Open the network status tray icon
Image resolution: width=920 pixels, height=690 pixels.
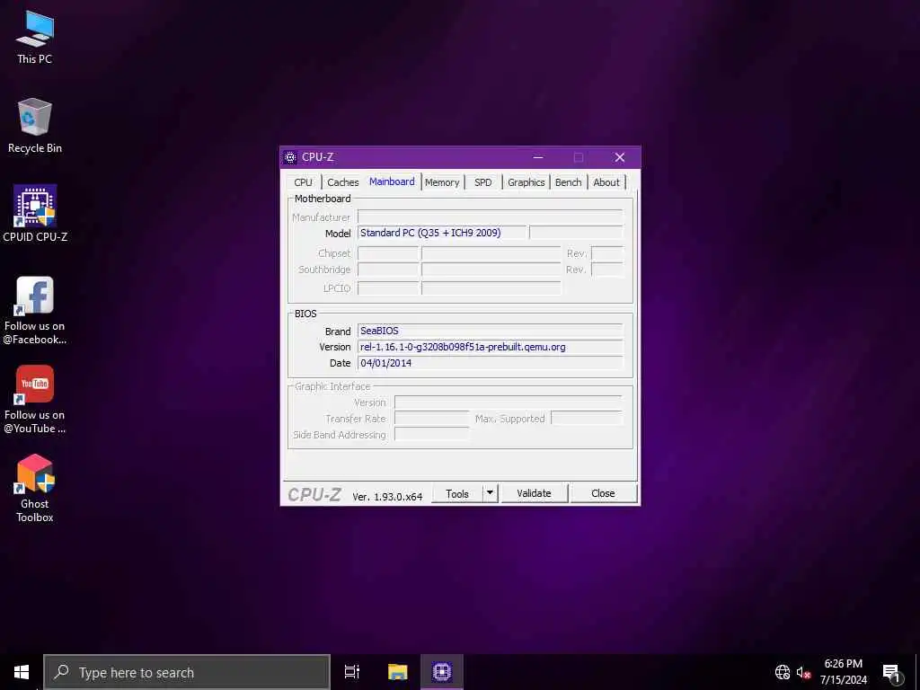click(783, 672)
